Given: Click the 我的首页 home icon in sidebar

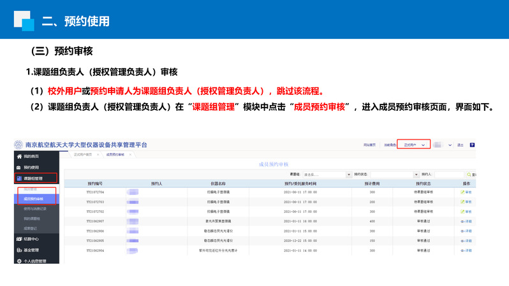Looking at the screenshot, I should [x=19, y=156].
